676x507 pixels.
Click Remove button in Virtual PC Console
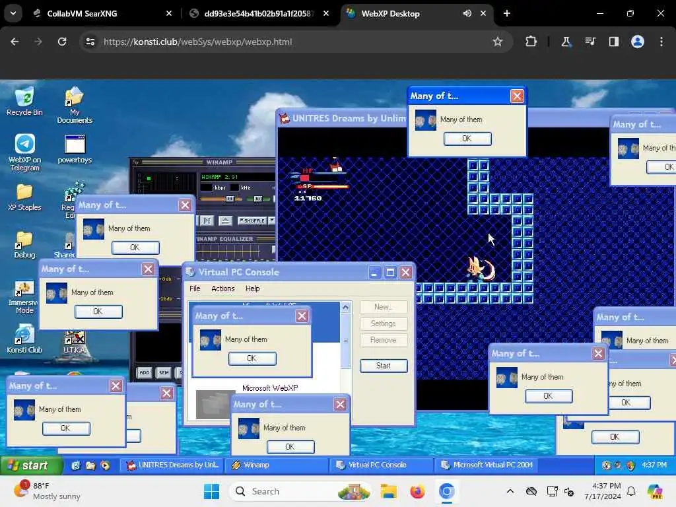pos(384,340)
